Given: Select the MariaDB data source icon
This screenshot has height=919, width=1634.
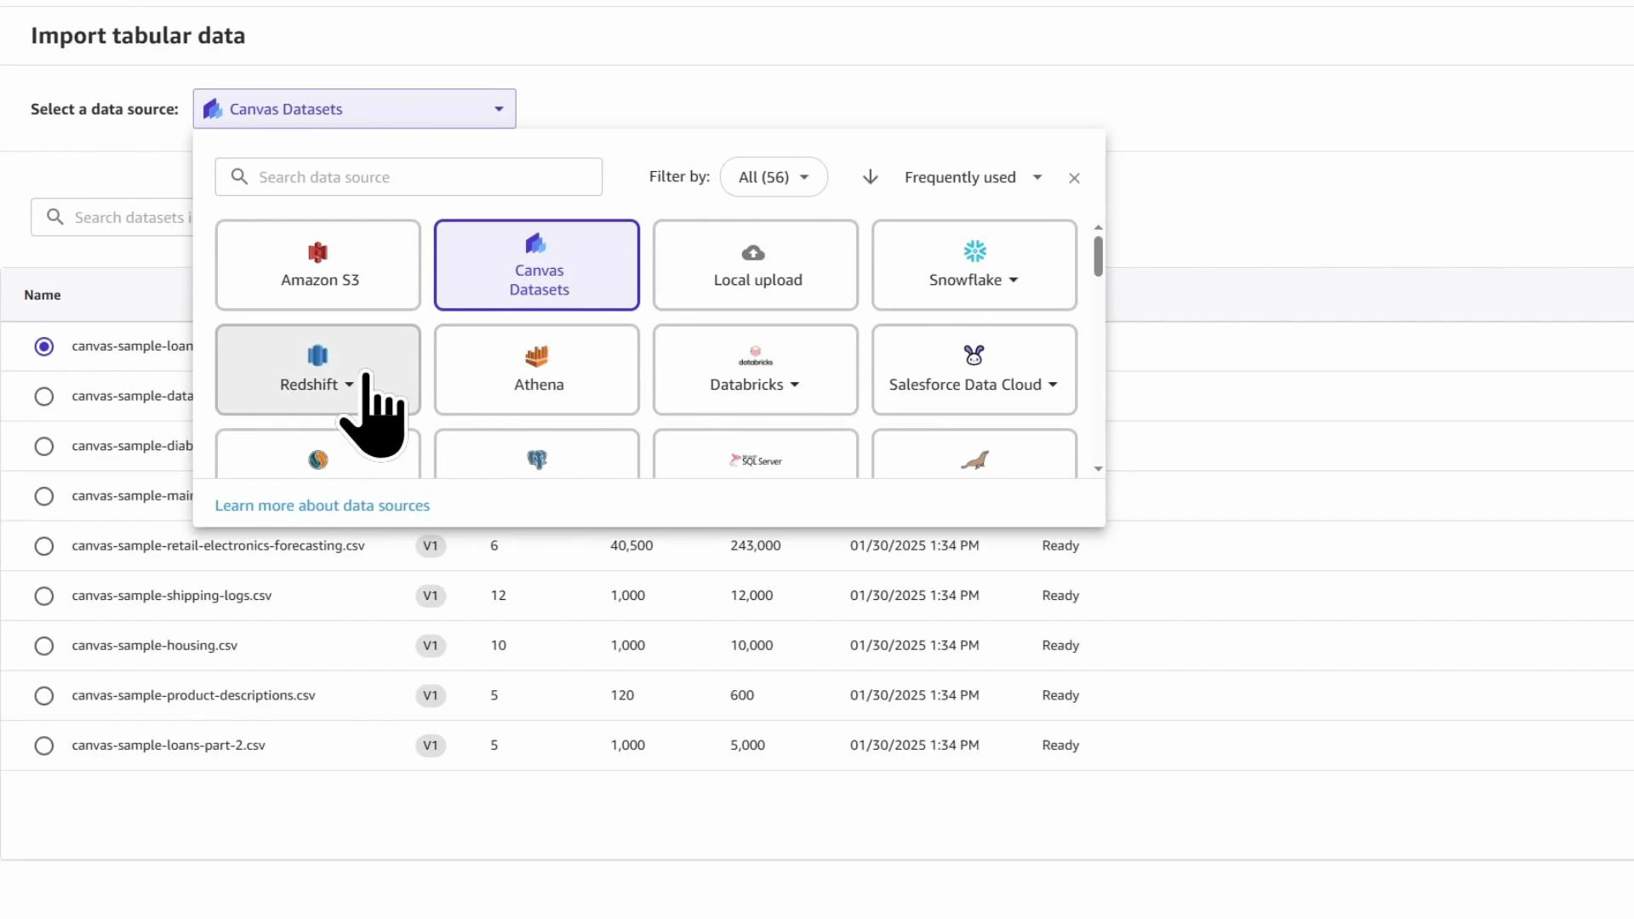Looking at the screenshot, I should pyautogui.click(x=974, y=459).
